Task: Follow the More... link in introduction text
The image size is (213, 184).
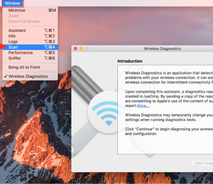Action: point(143,106)
